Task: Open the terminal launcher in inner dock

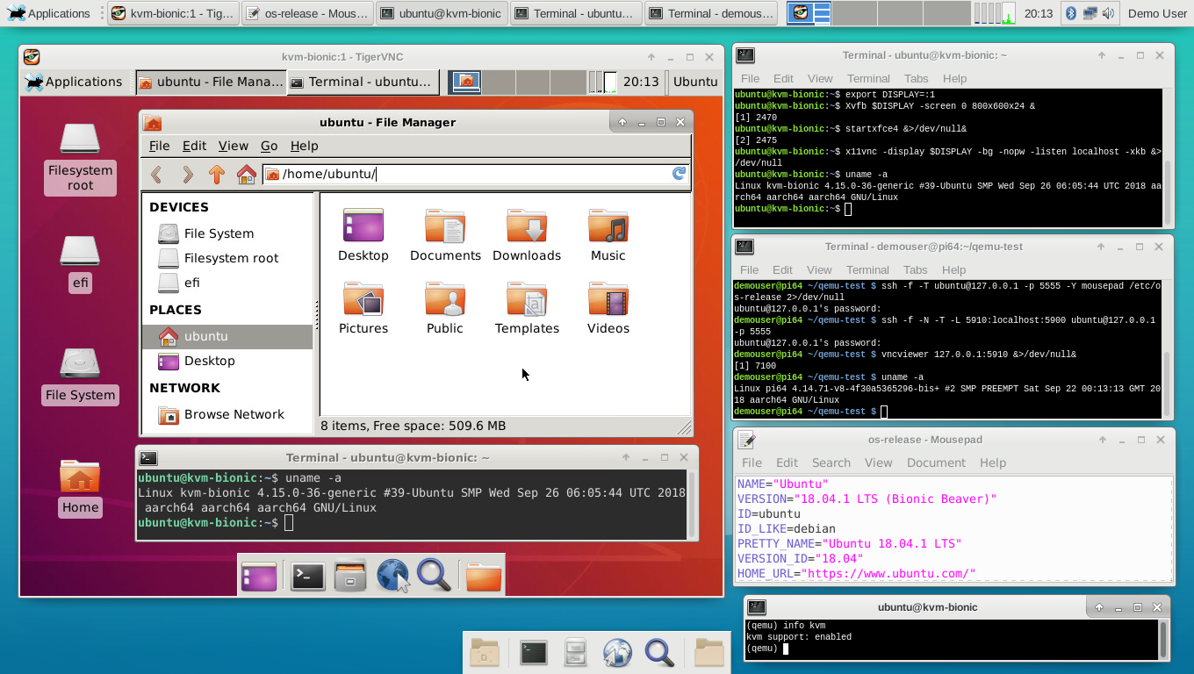Action: [308, 576]
